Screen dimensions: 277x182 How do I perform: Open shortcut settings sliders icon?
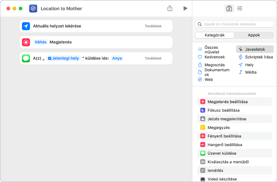click(240, 8)
